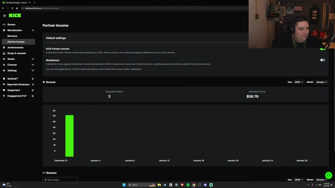Select Partner Income in the sidebar
The image size is (335, 188).
pyautogui.click(x=18, y=42)
